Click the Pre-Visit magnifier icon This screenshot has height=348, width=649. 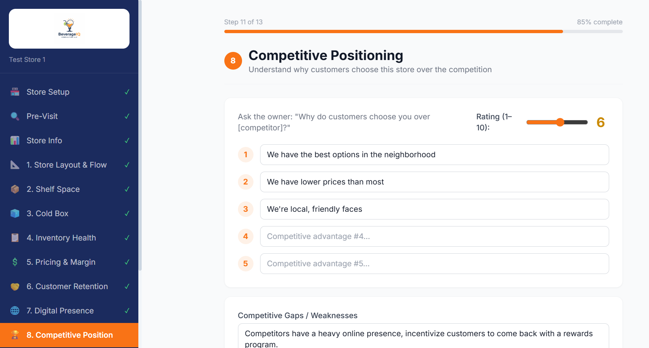15,116
